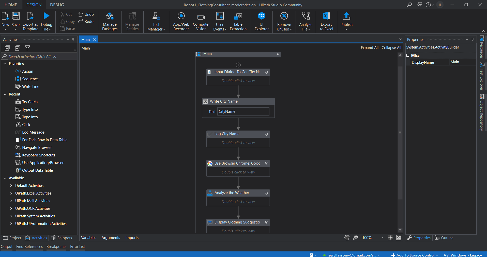The width and height of the screenshot is (487, 257).
Task: Open Computer Vision recorder
Action: click(x=201, y=22)
